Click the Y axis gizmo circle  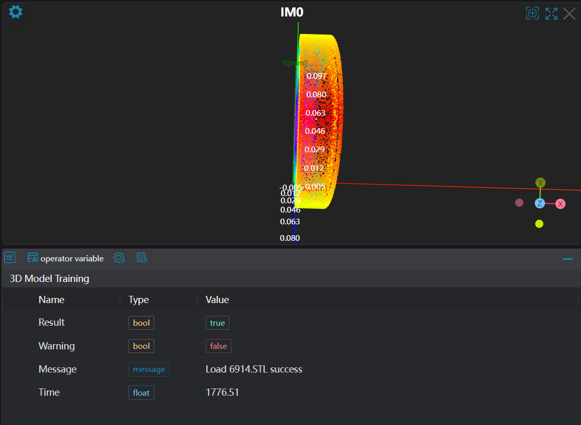tap(540, 183)
